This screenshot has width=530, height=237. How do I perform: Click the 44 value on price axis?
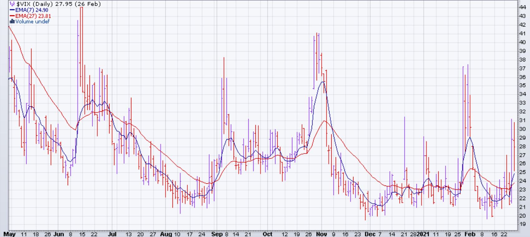point(523,7)
